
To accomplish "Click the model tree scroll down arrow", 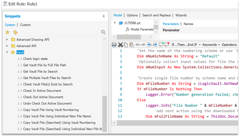I will click(156, 32).
